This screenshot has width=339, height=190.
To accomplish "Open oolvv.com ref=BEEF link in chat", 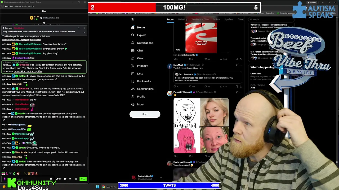I will (50, 95).
